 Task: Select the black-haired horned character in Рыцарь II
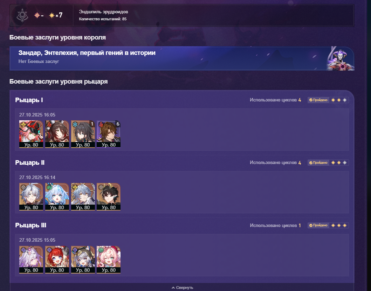[109, 197]
